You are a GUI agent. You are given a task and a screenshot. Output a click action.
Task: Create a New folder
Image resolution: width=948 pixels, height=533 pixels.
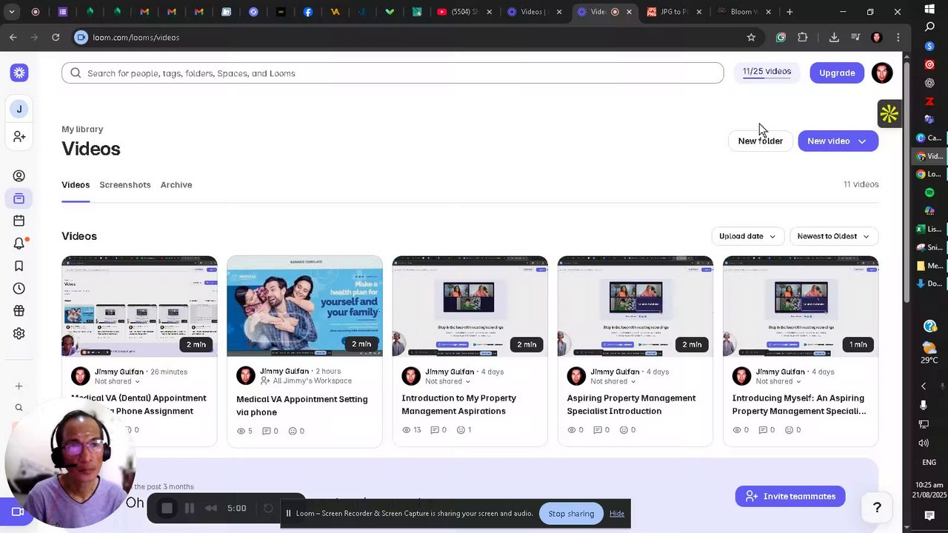(760, 141)
